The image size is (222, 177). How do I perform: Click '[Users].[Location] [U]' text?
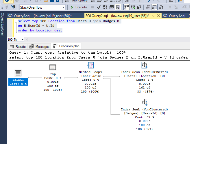(x=145, y=76)
